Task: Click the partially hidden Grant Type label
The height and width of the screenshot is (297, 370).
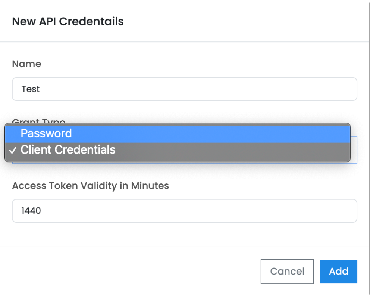Action: coord(39,121)
